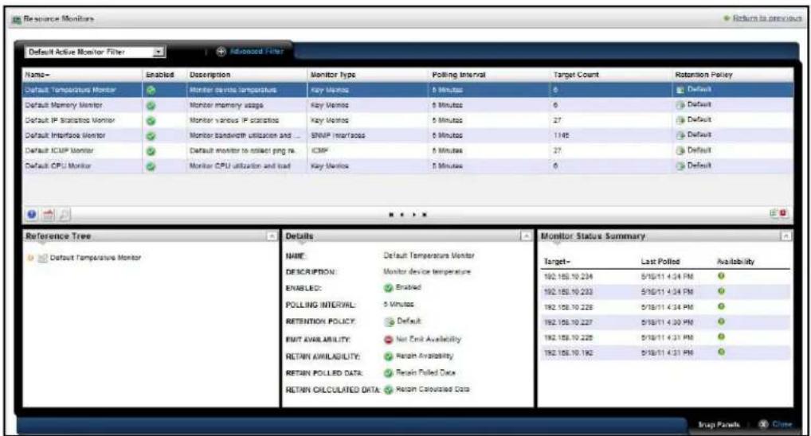
Task: Sort by Target column in status summary
Action: tap(557, 262)
